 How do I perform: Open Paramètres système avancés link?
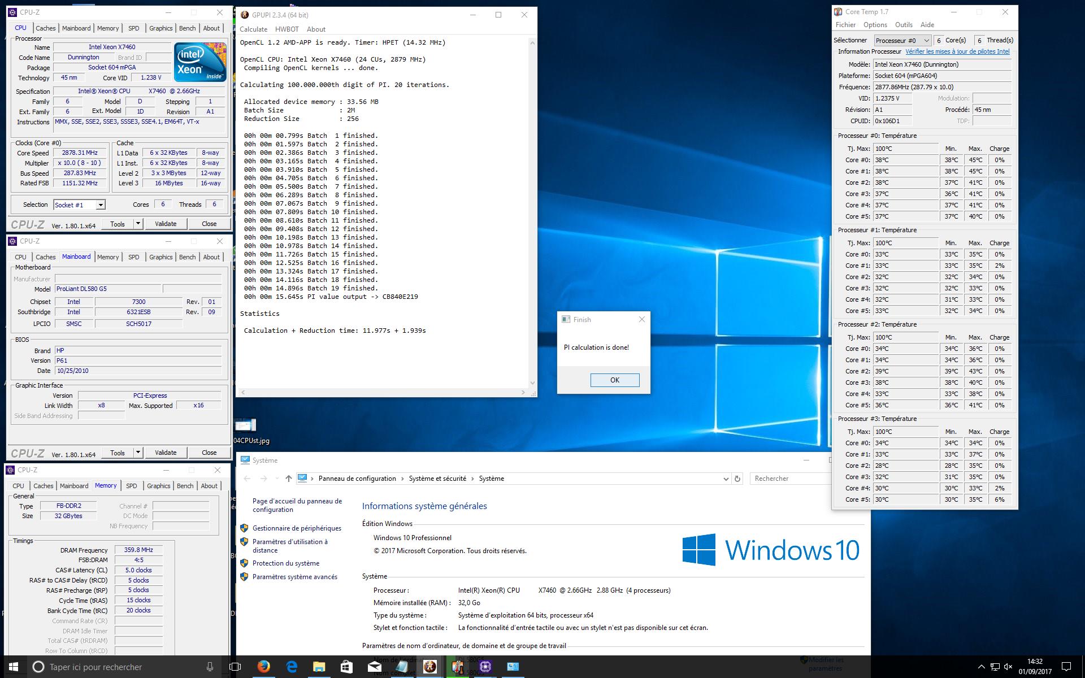pos(295,577)
